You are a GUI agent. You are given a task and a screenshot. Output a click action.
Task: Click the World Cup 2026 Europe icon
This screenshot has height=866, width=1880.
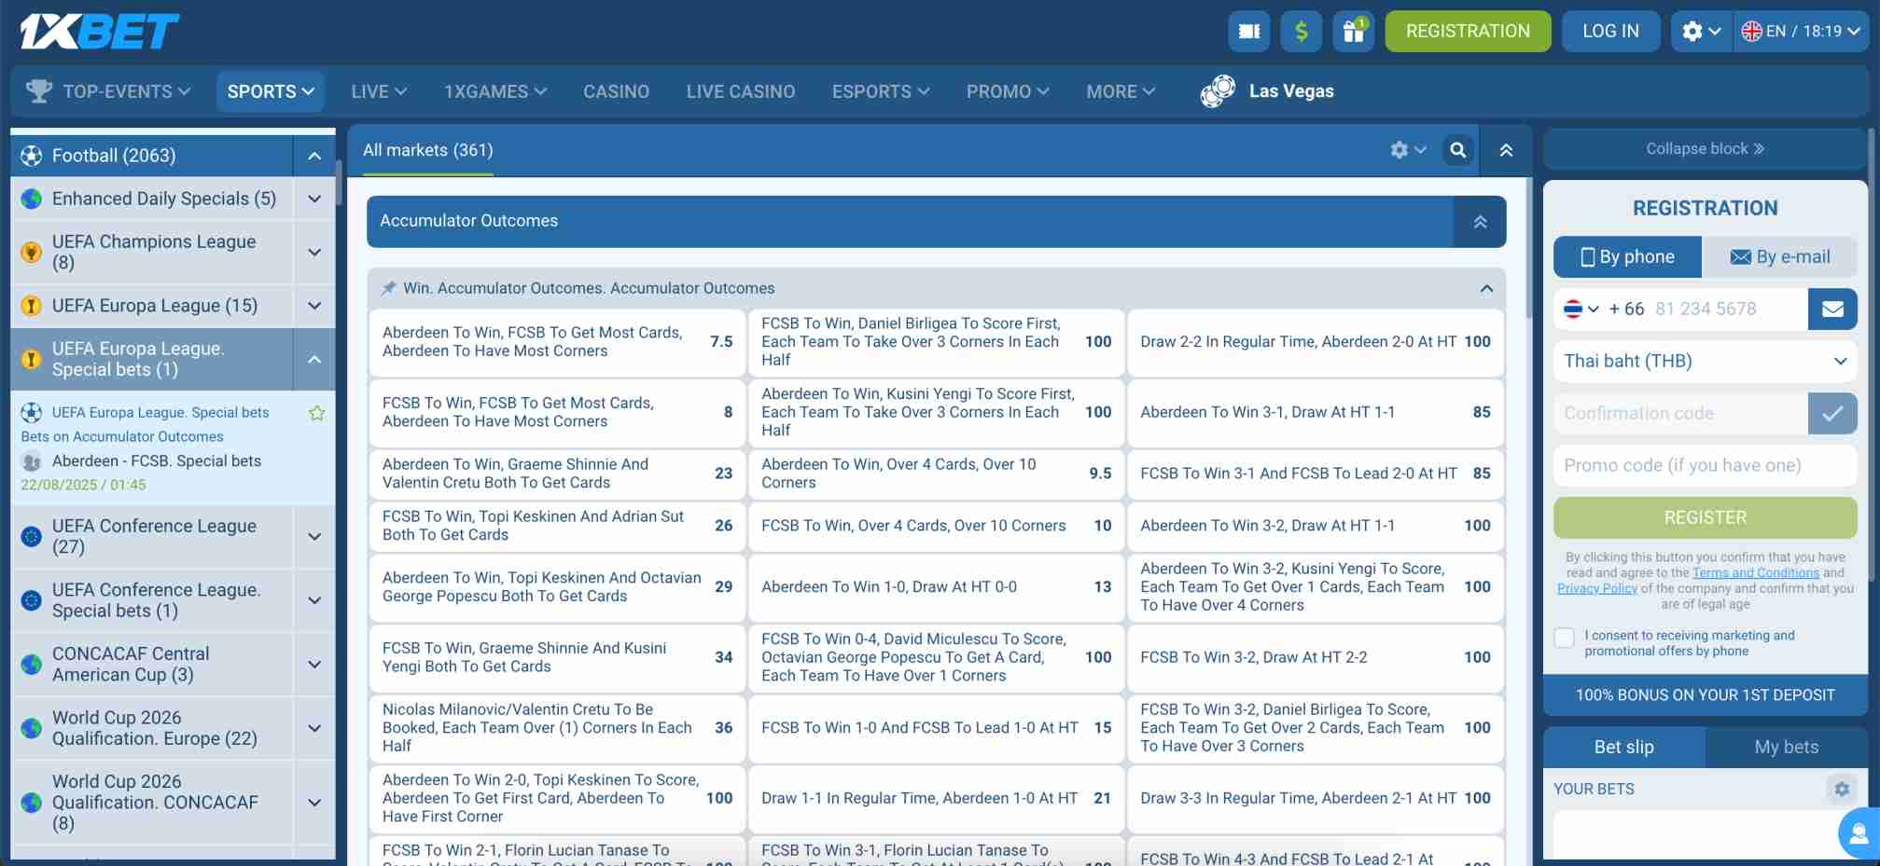32,728
